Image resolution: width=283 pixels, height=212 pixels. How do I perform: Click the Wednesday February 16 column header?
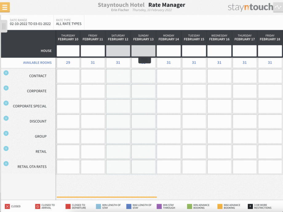click(x=219, y=37)
